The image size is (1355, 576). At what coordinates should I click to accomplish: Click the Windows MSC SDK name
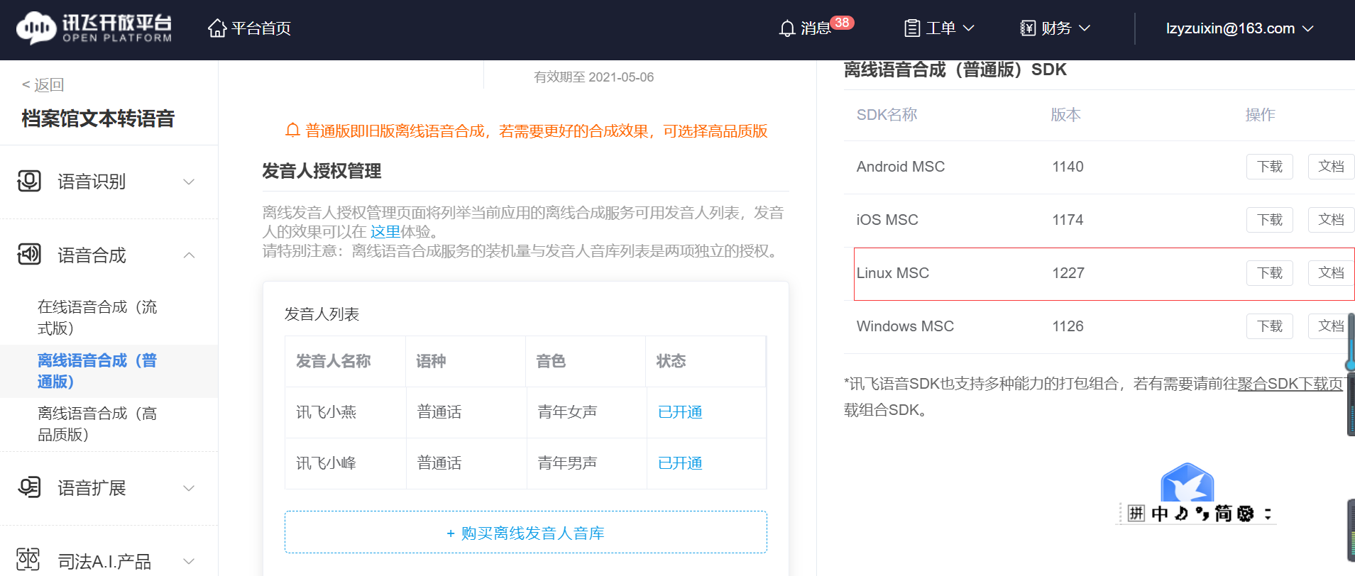point(905,326)
